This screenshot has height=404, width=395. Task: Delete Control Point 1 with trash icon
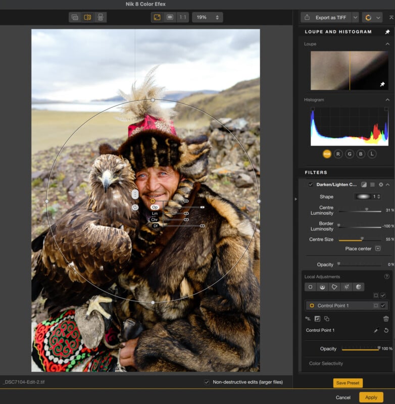pyautogui.click(x=386, y=319)
